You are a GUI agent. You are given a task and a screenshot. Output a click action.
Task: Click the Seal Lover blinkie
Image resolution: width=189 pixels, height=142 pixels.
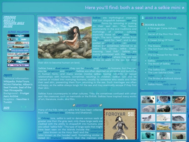[x=18, y=61]
